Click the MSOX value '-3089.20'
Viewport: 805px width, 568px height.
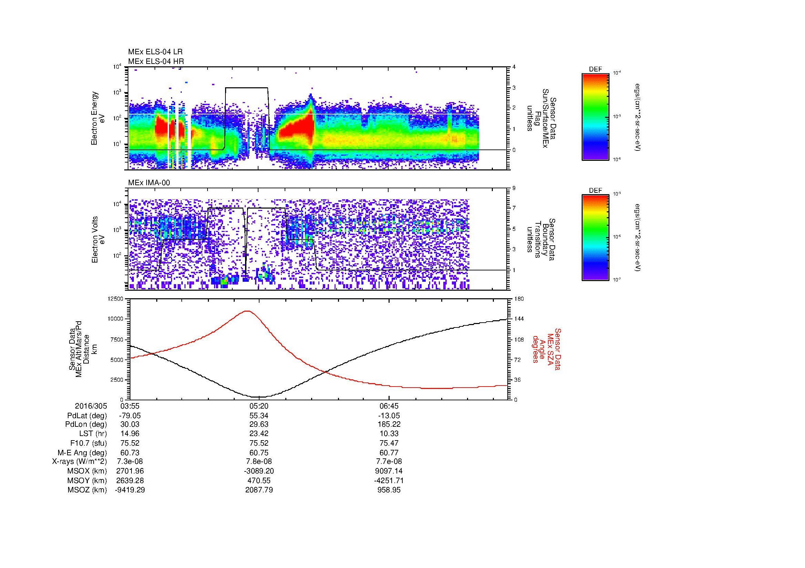[x=259, y=471]
